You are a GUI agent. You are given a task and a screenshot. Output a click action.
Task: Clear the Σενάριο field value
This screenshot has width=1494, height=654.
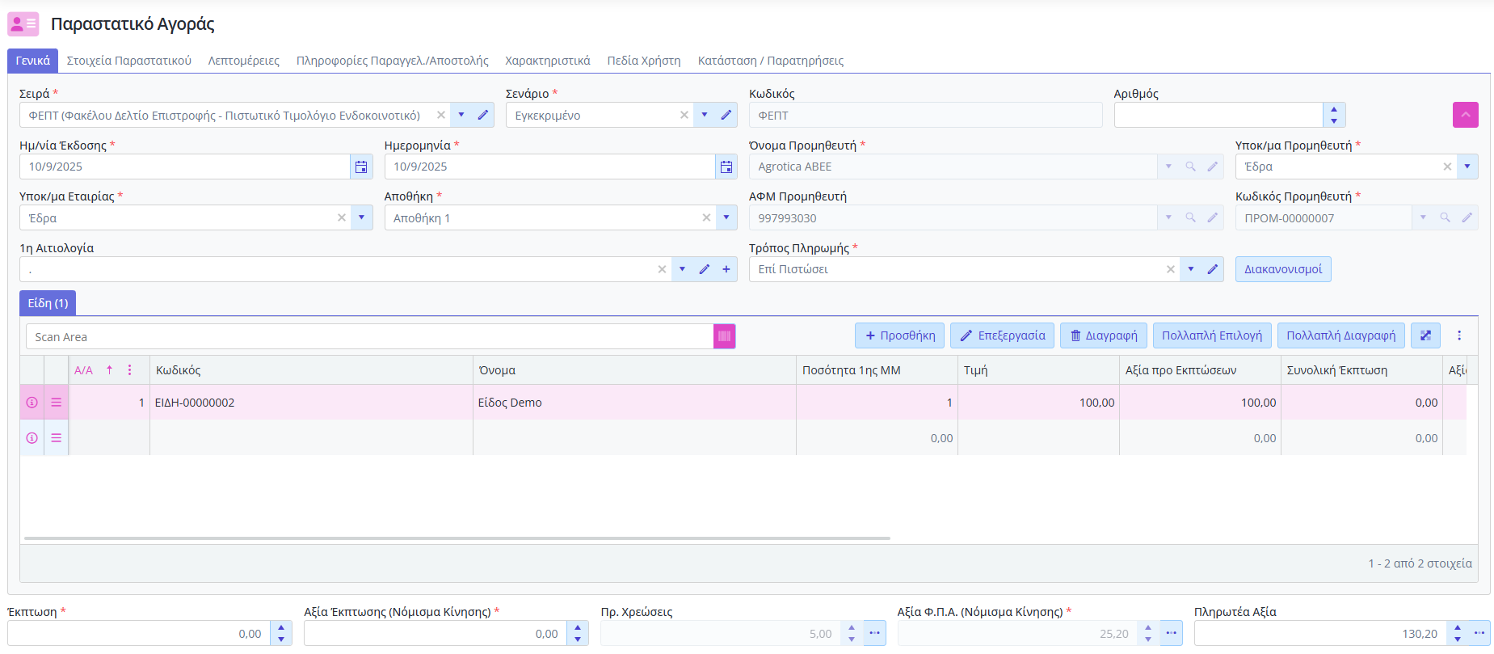[684, 115]
